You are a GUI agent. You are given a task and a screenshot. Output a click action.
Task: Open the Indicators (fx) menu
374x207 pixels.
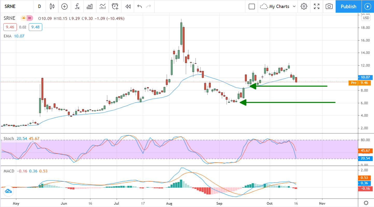click(77, 6)
